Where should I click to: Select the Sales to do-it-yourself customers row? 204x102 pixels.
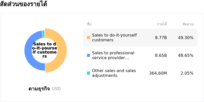click(140, 38)
